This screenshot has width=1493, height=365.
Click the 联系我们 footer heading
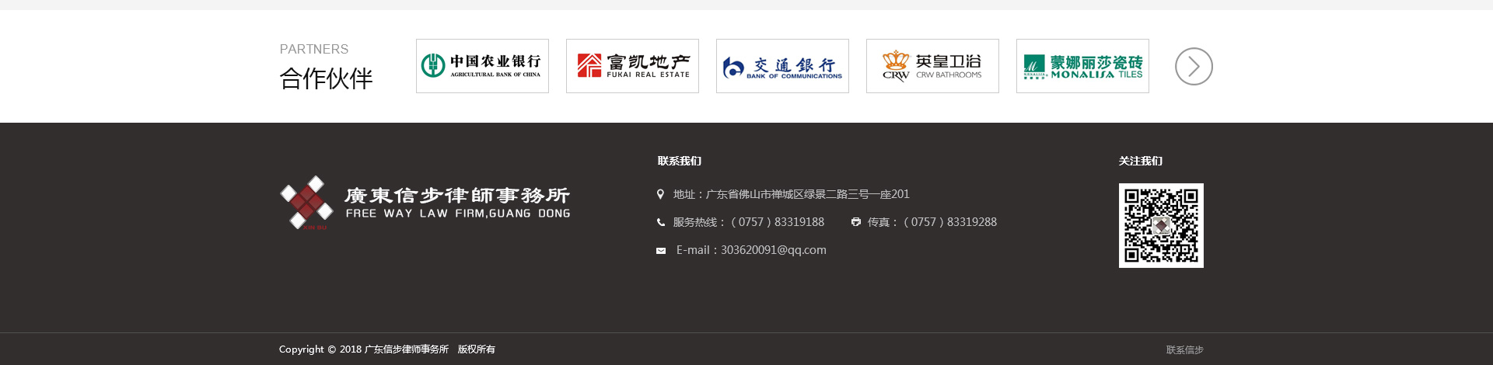pos(679,161)
